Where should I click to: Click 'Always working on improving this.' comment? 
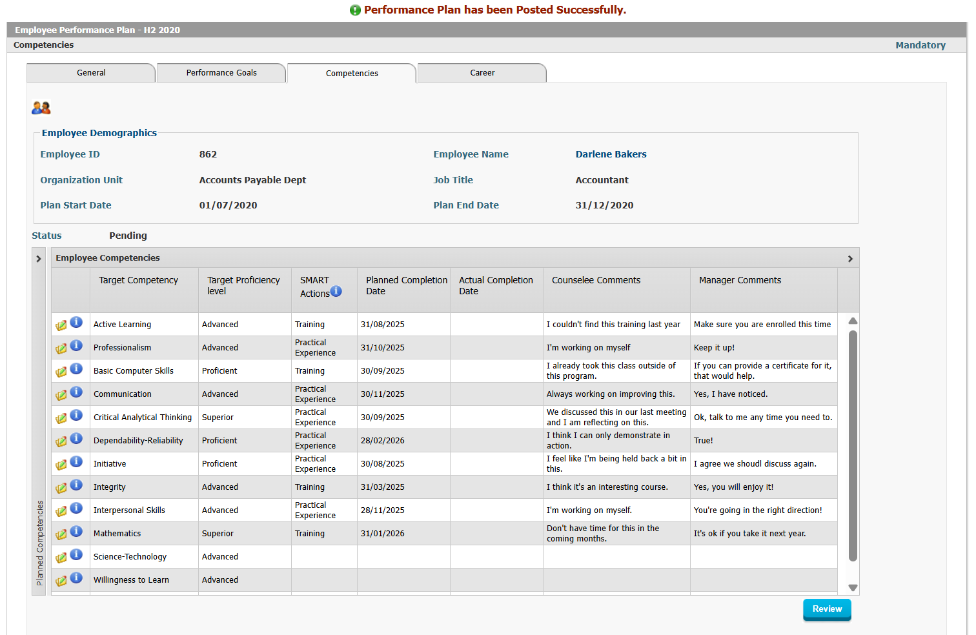pos(611,394)
